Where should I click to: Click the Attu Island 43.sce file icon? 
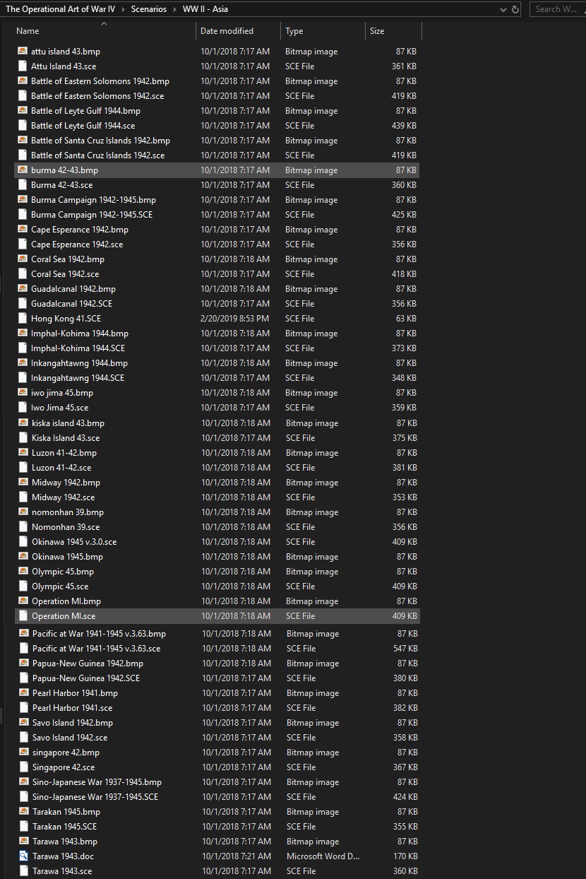coord(23,66)
